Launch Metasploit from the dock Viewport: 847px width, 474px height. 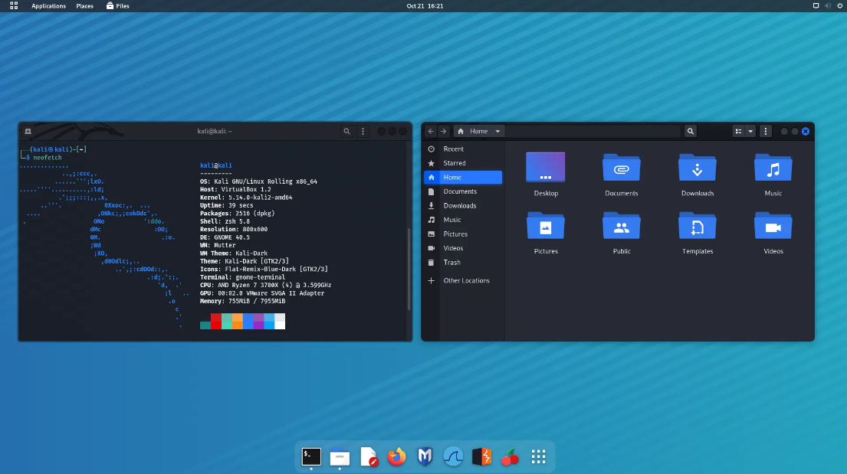coord(425,457)
